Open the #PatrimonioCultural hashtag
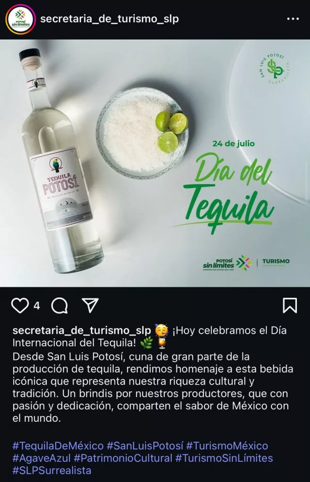 (123, 458)
